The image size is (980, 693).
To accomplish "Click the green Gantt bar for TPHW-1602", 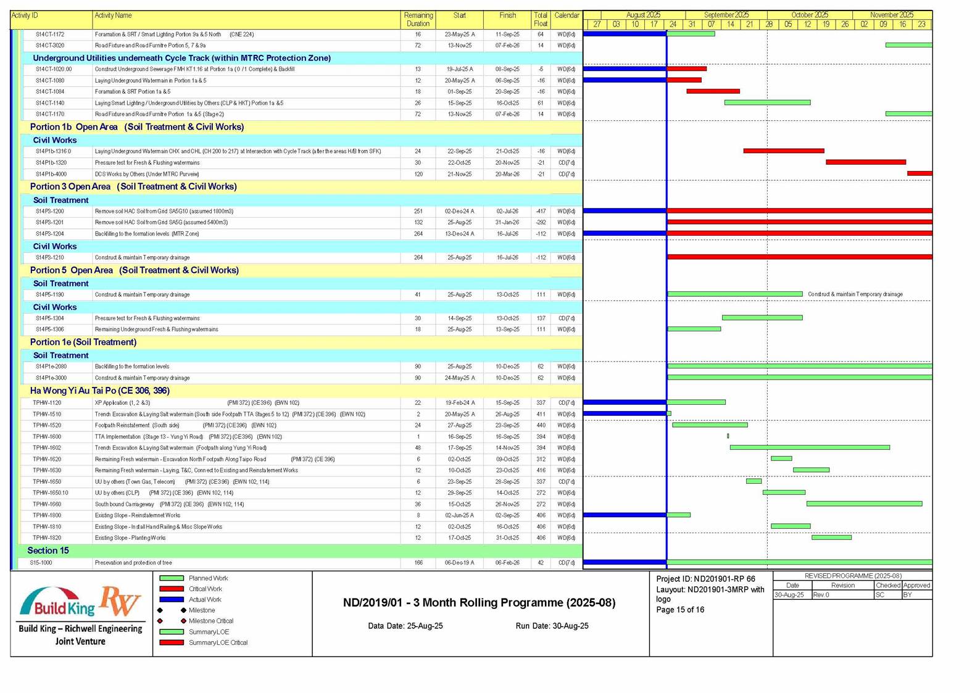I will click(x=810, y=447).
